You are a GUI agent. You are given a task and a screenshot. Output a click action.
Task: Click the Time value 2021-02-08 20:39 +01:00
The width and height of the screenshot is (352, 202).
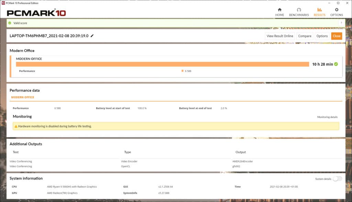click(284, 187)
